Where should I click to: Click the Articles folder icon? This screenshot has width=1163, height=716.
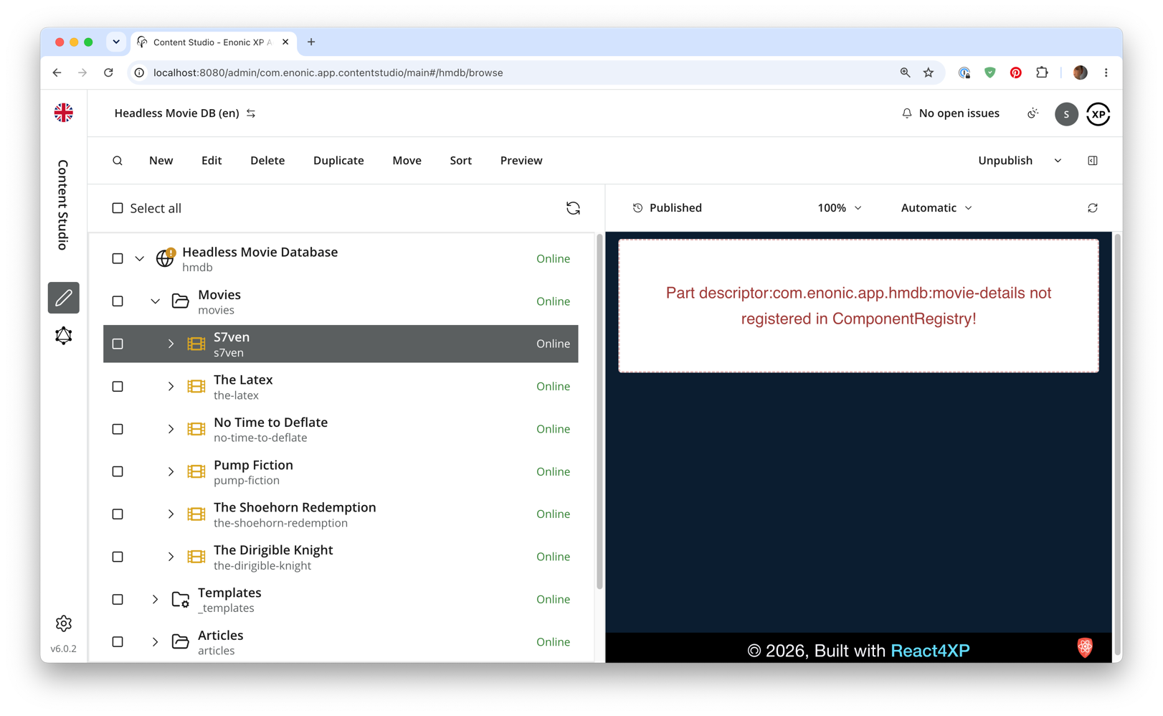[x=180, y=641]
